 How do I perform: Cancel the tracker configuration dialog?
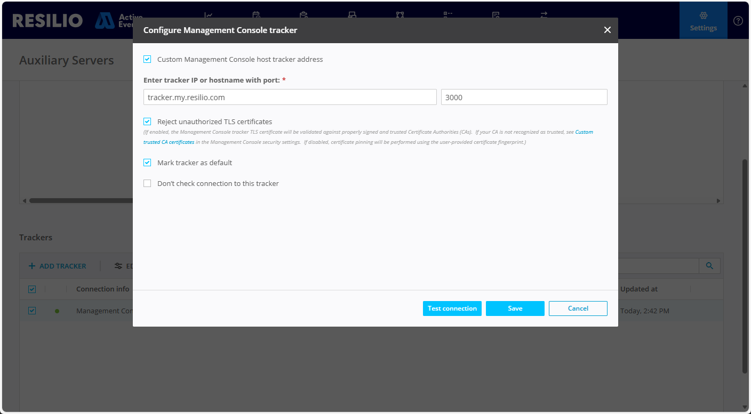[578, 309]
